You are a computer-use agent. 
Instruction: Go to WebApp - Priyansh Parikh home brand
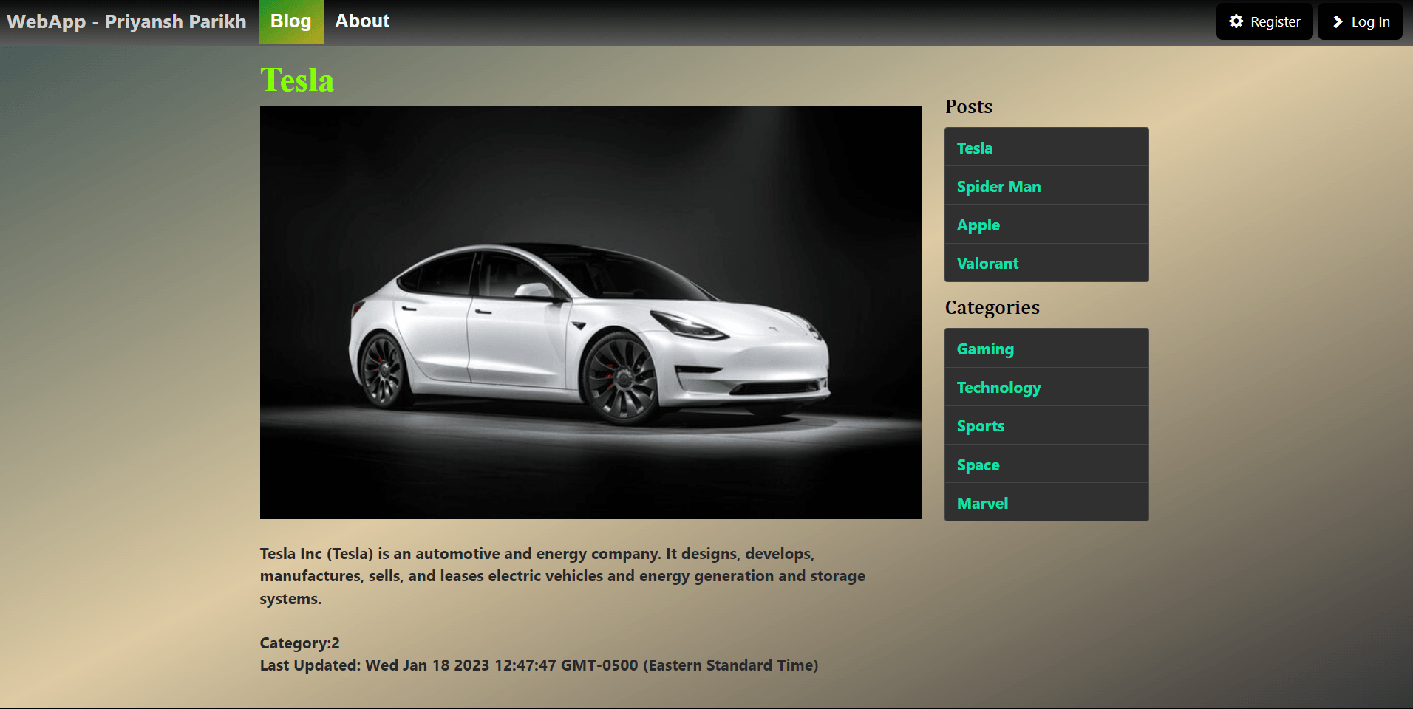click(x=126, y=21)
